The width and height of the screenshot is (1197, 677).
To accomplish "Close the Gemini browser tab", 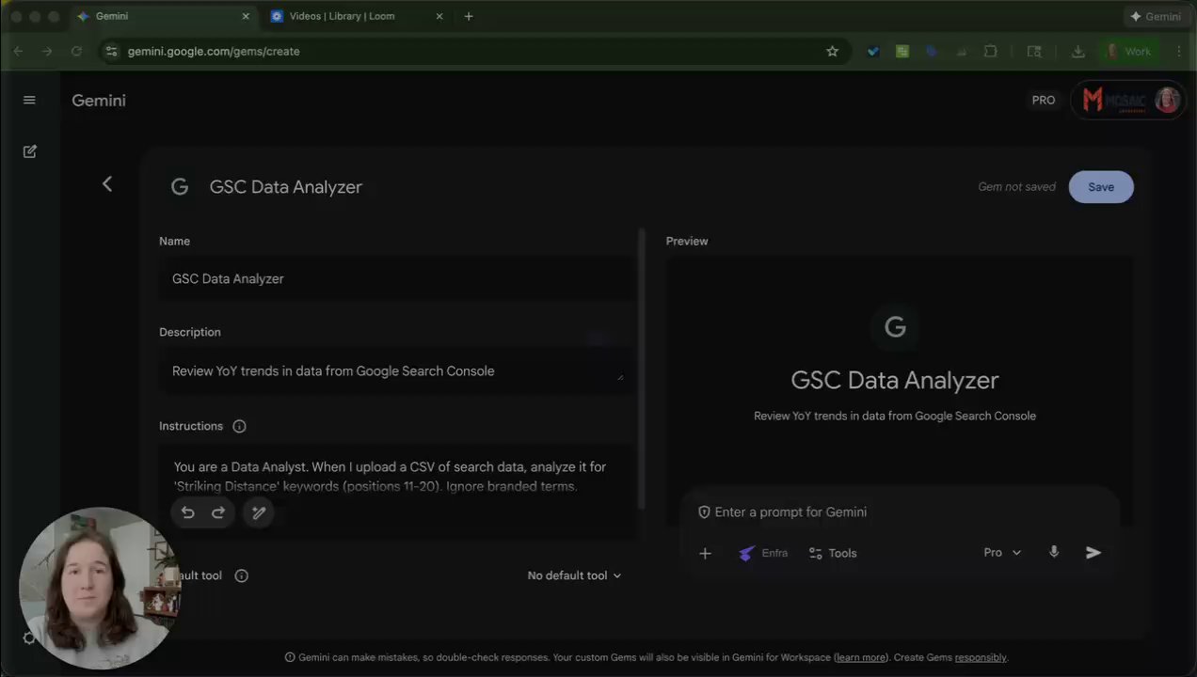I will tap(246, 16).
